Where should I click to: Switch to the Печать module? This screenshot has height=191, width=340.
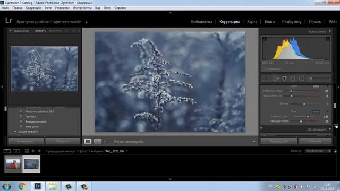click(x=315, y=22)
